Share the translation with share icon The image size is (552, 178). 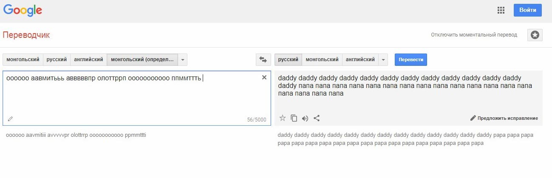(x=317, y=118)
